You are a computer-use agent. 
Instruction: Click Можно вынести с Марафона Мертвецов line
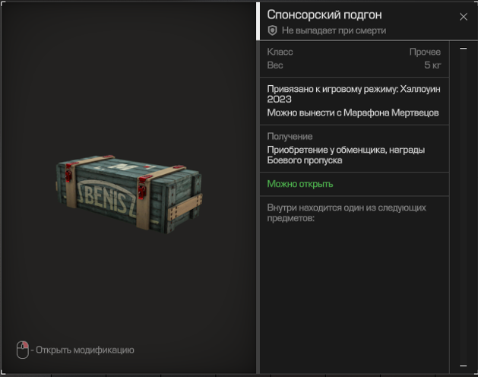click(x=353, y=112)
